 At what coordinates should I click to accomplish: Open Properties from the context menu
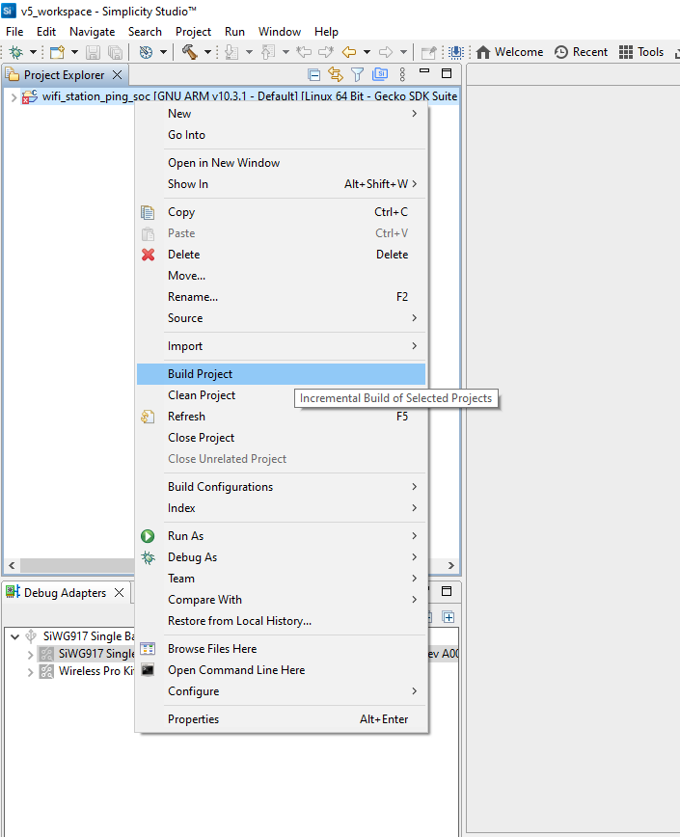point(193,719)
